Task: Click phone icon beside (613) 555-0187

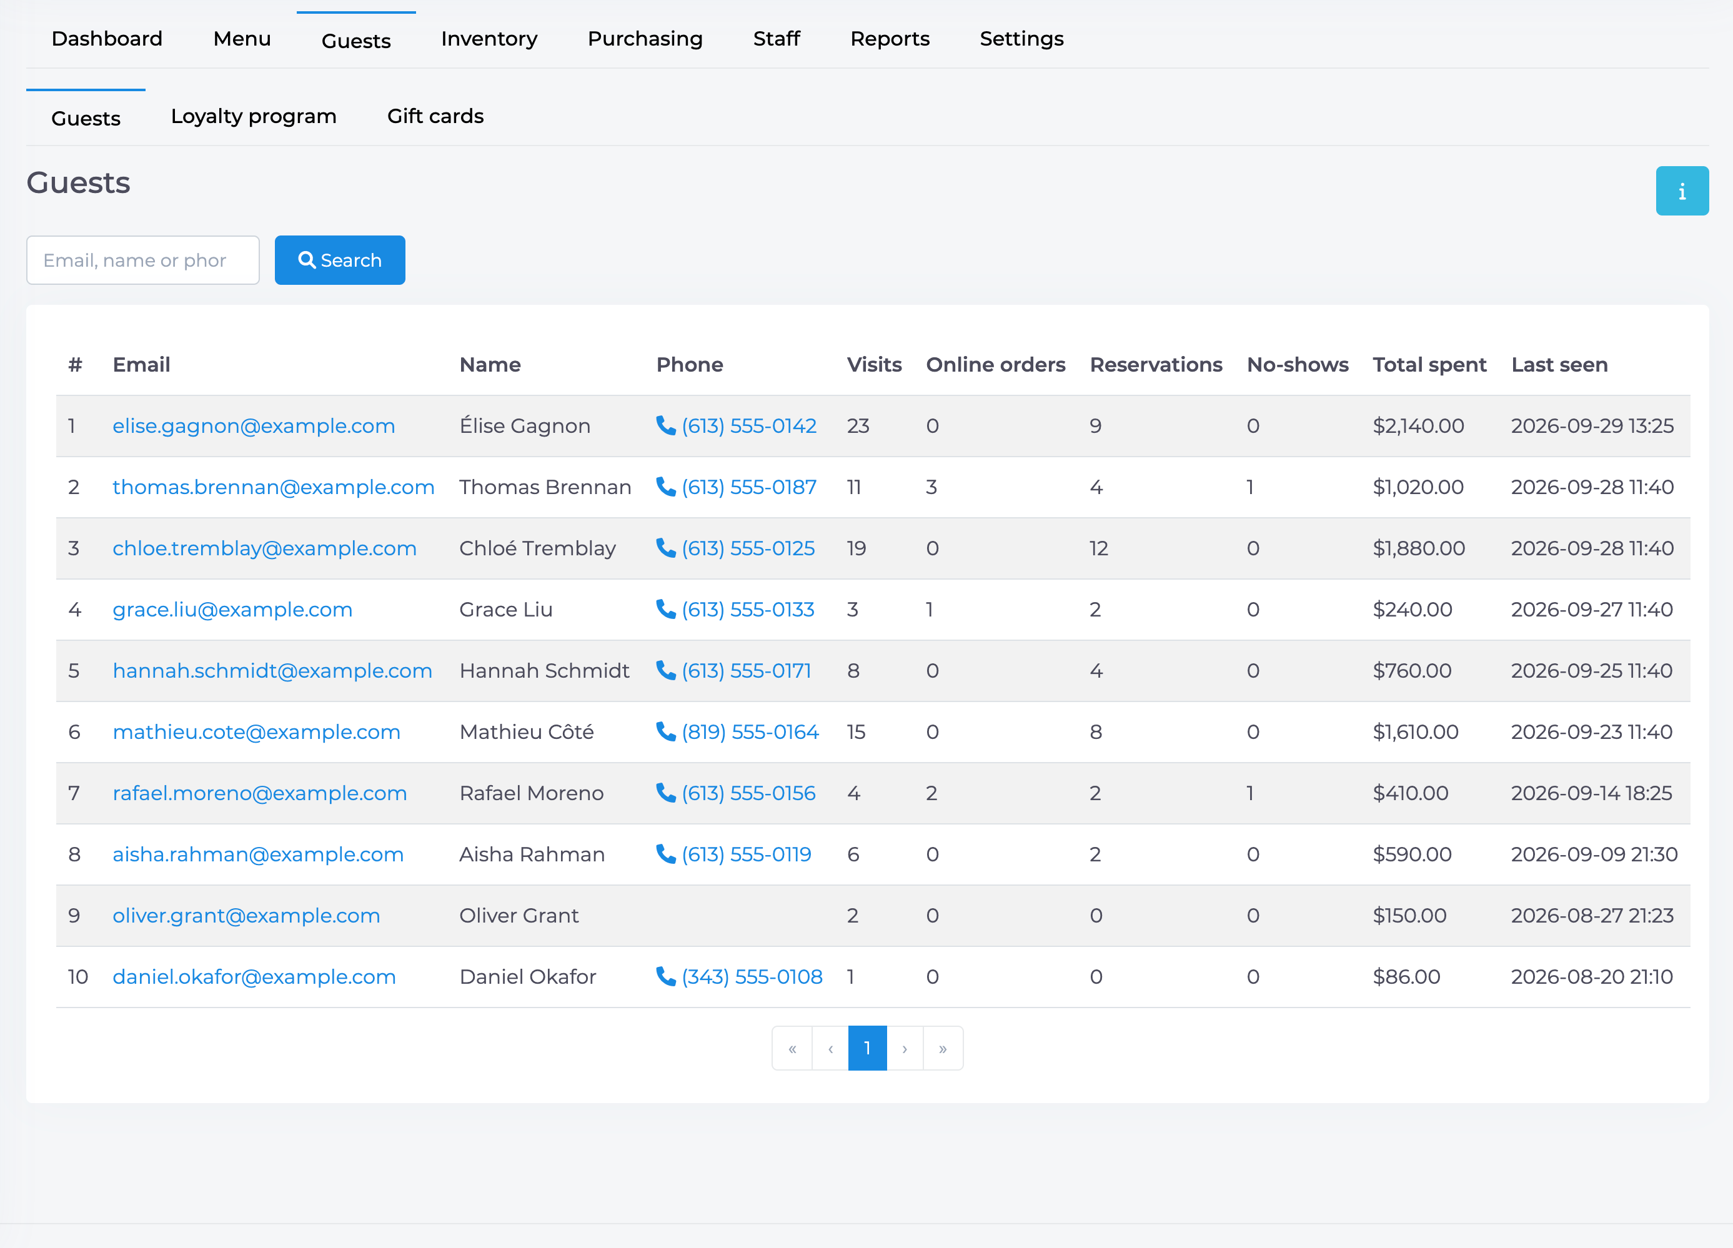Action: pos(665,487)
